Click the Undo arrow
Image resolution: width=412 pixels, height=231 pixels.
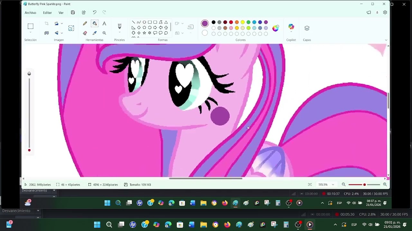95,12
